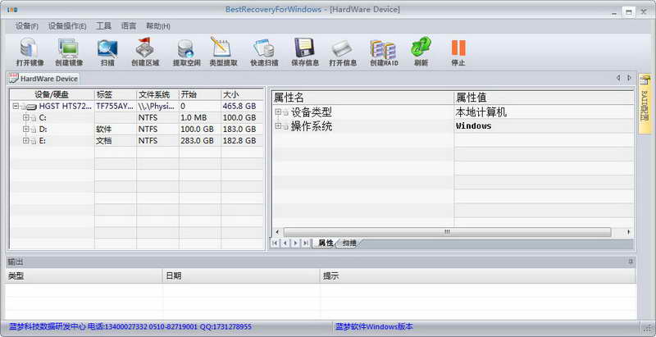Click the 提取空闲 extract free space icon

pos(187,52)
